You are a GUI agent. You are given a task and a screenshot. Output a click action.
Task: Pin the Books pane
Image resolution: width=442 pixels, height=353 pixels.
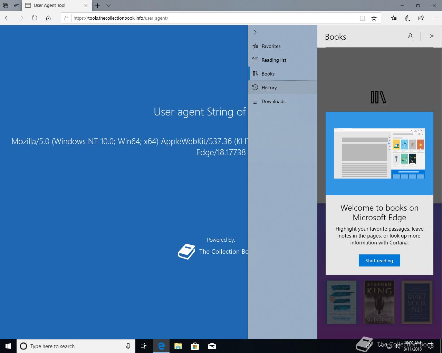click(431, 36)
